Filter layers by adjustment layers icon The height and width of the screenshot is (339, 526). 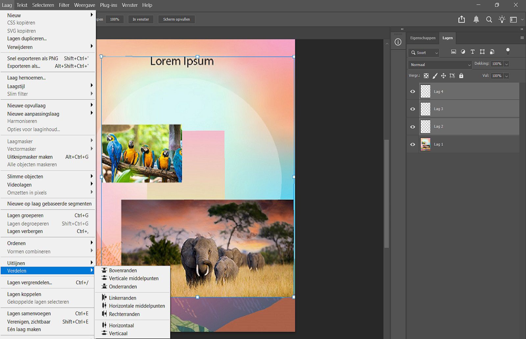(x=463, y=52)
